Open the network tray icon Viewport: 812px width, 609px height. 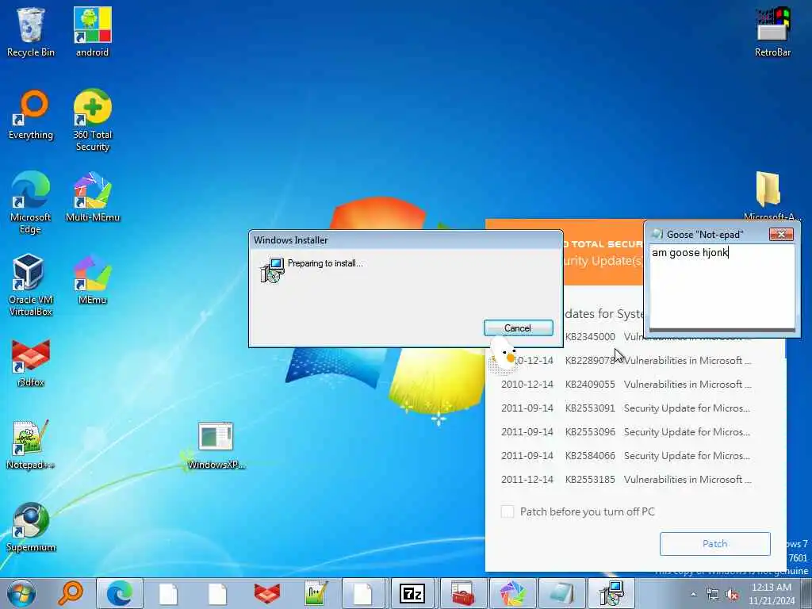pos(713,595)
